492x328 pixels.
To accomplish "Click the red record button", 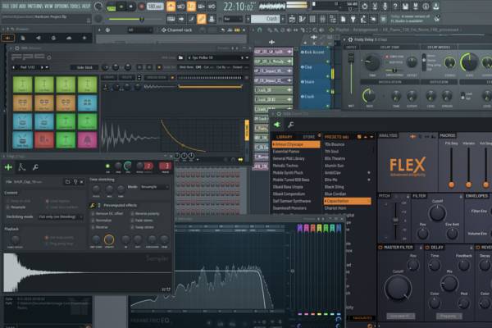I will point(142,7).
